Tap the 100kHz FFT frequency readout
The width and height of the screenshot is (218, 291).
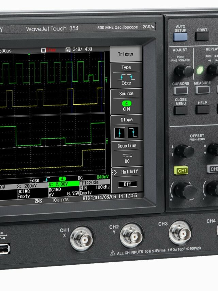point(103,187)
